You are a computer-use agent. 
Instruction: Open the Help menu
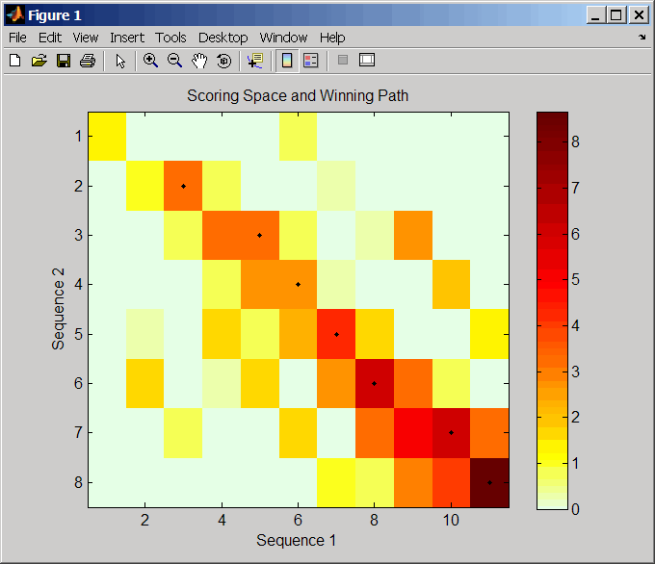(x=332, y=38)
